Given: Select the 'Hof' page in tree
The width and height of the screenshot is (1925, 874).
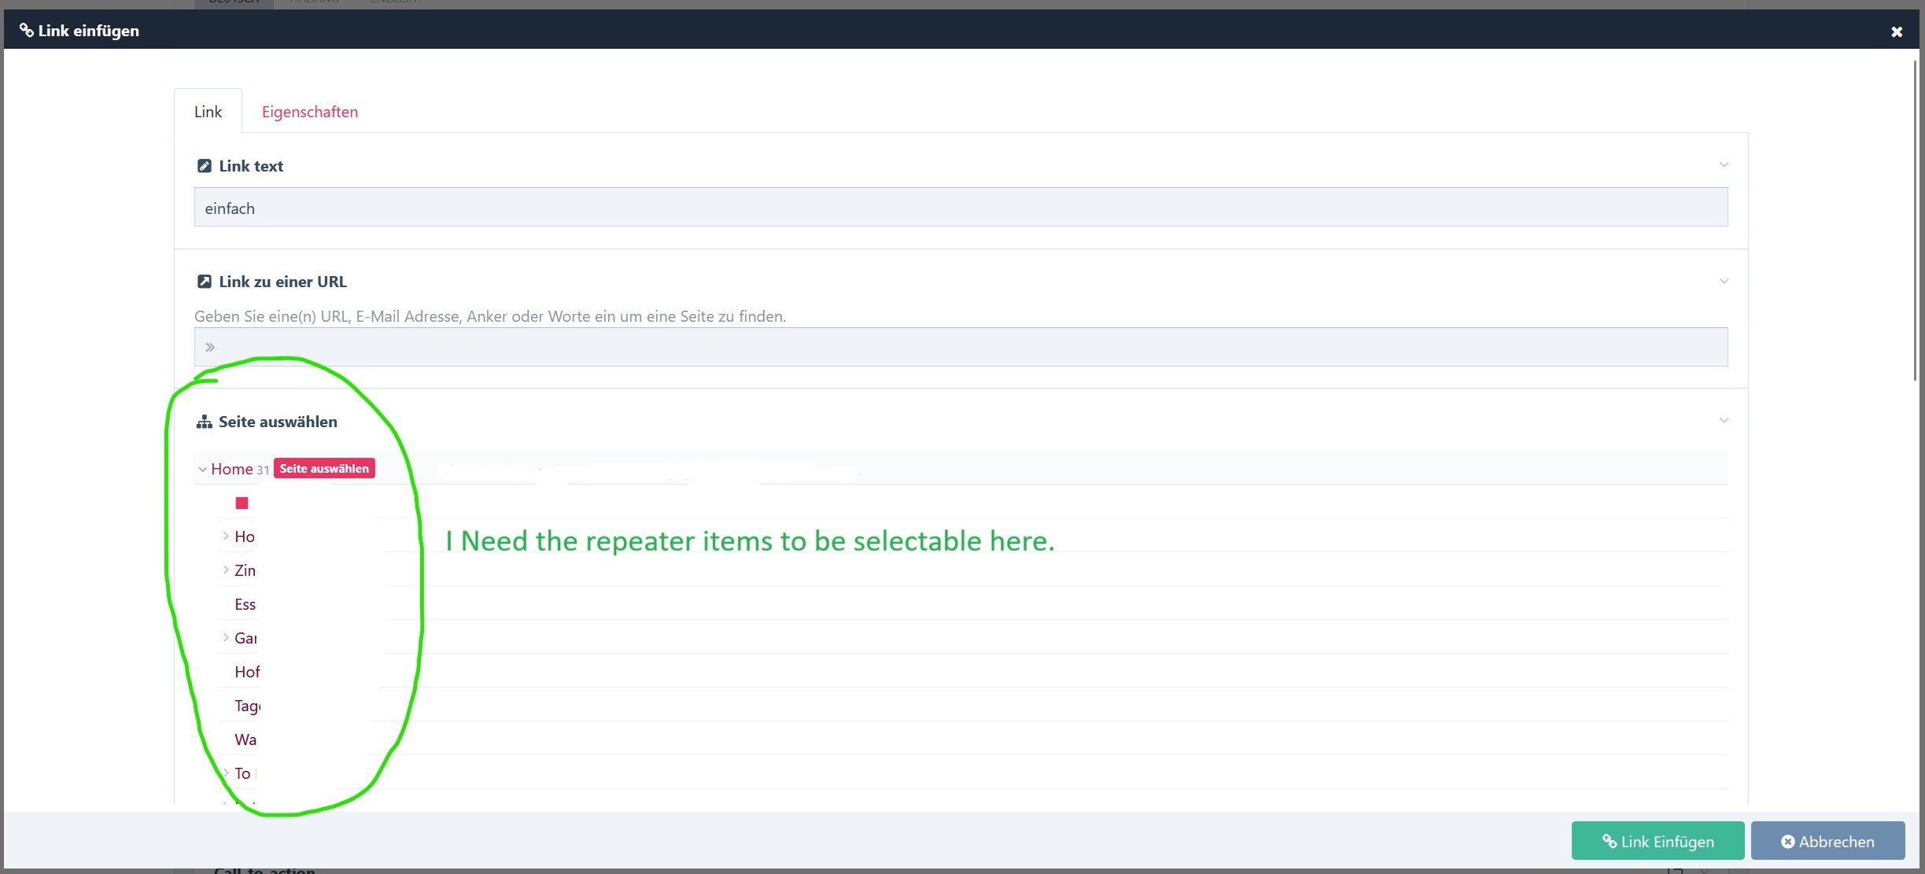Looking at the screenshot, I should pos(246,672).
